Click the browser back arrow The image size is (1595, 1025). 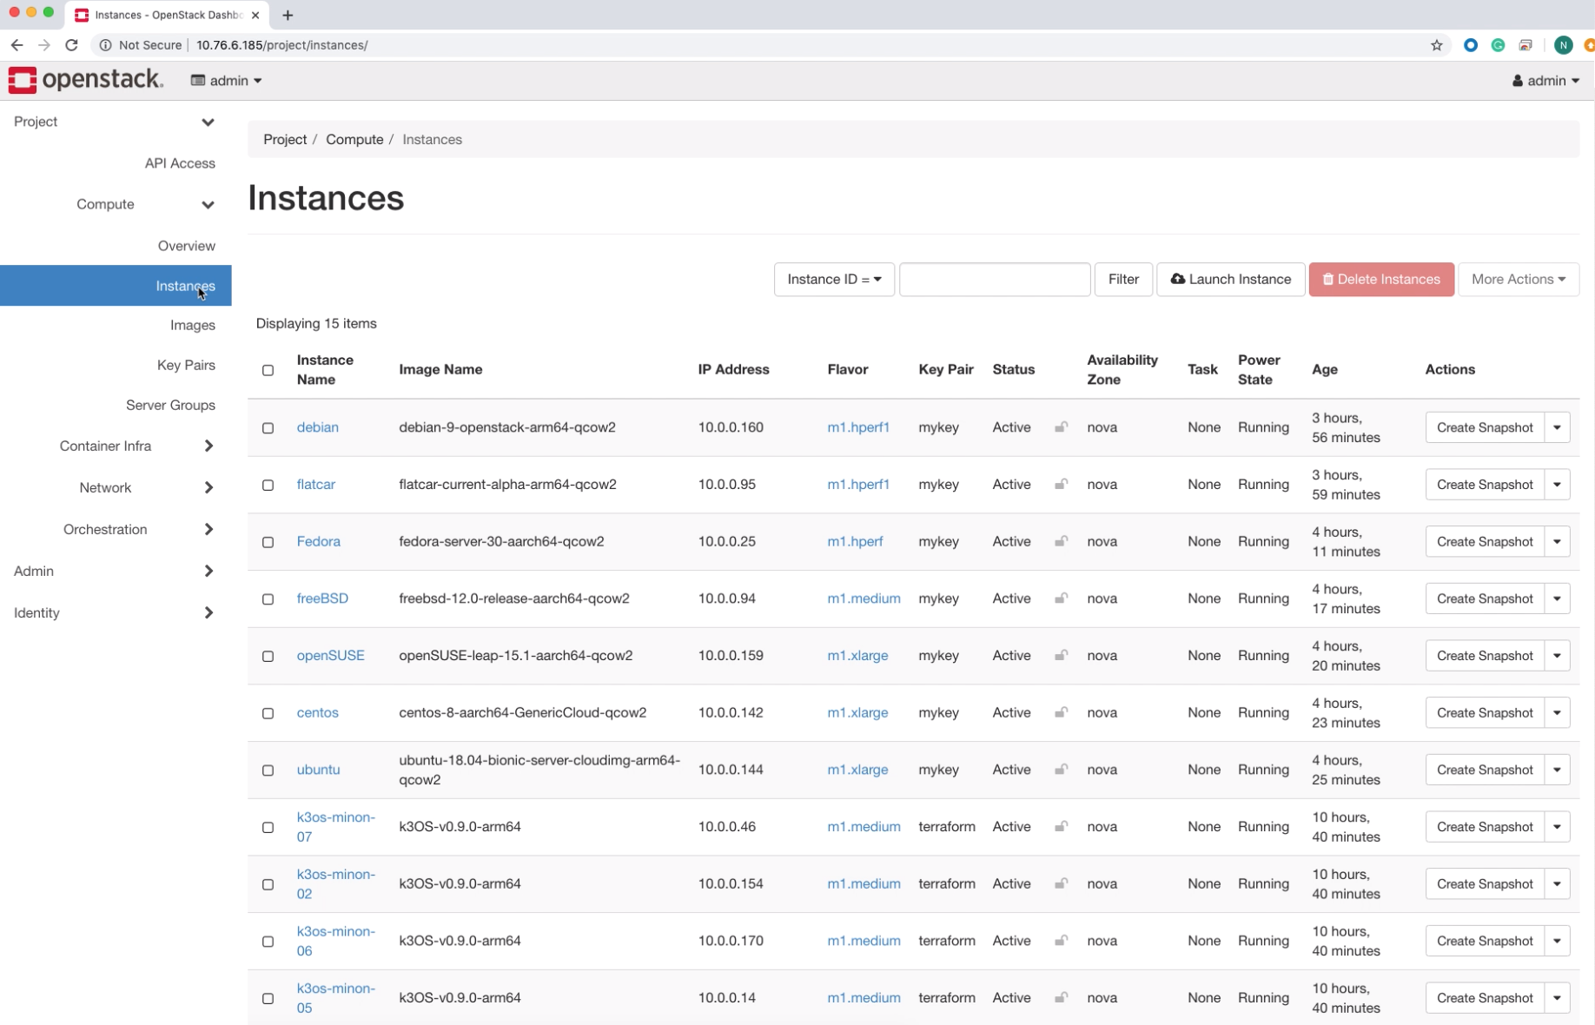click(17, 45)
